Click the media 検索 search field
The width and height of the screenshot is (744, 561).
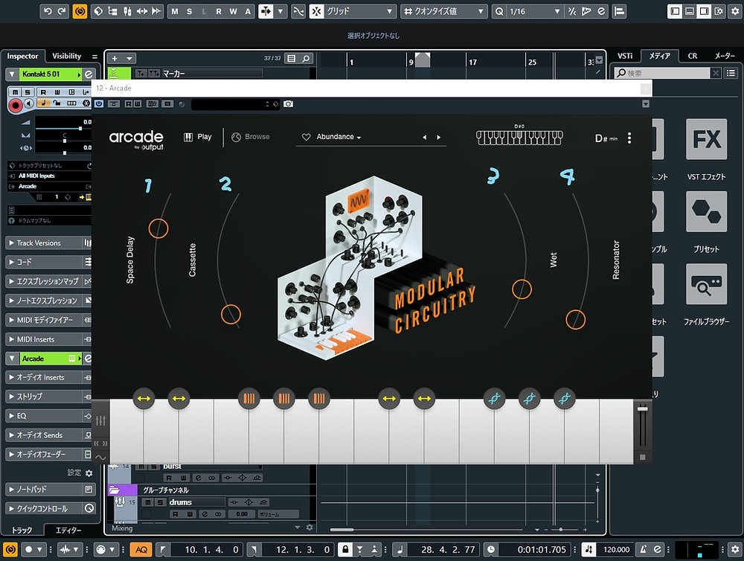point(662,73)
